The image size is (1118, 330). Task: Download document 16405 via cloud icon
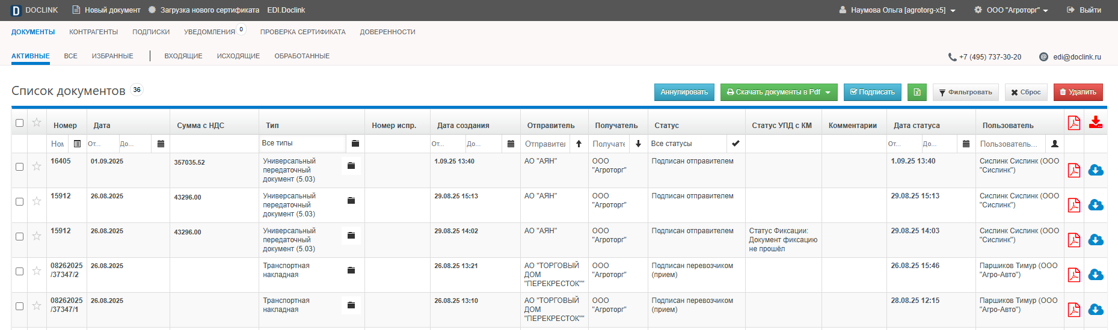(x=1096, y=170)
